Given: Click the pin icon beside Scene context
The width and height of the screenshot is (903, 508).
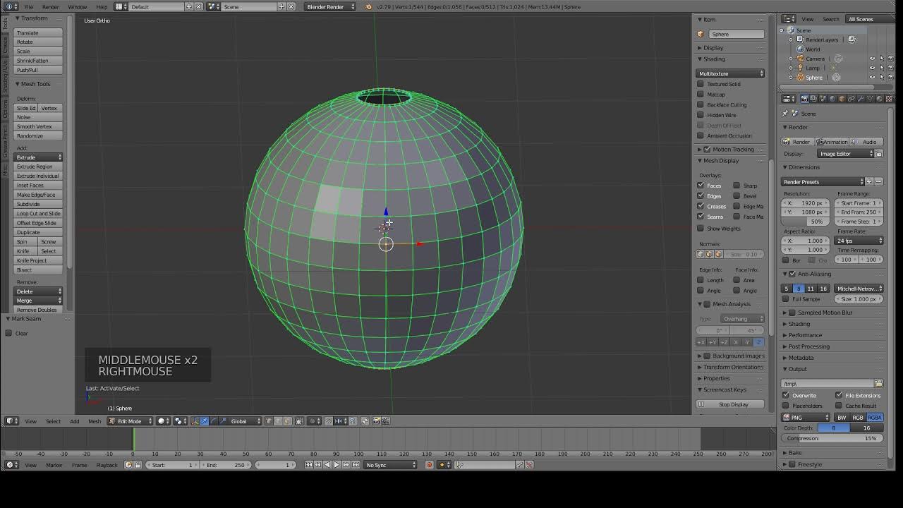Looking at the screenshot, I should click(x=785, y=114).
